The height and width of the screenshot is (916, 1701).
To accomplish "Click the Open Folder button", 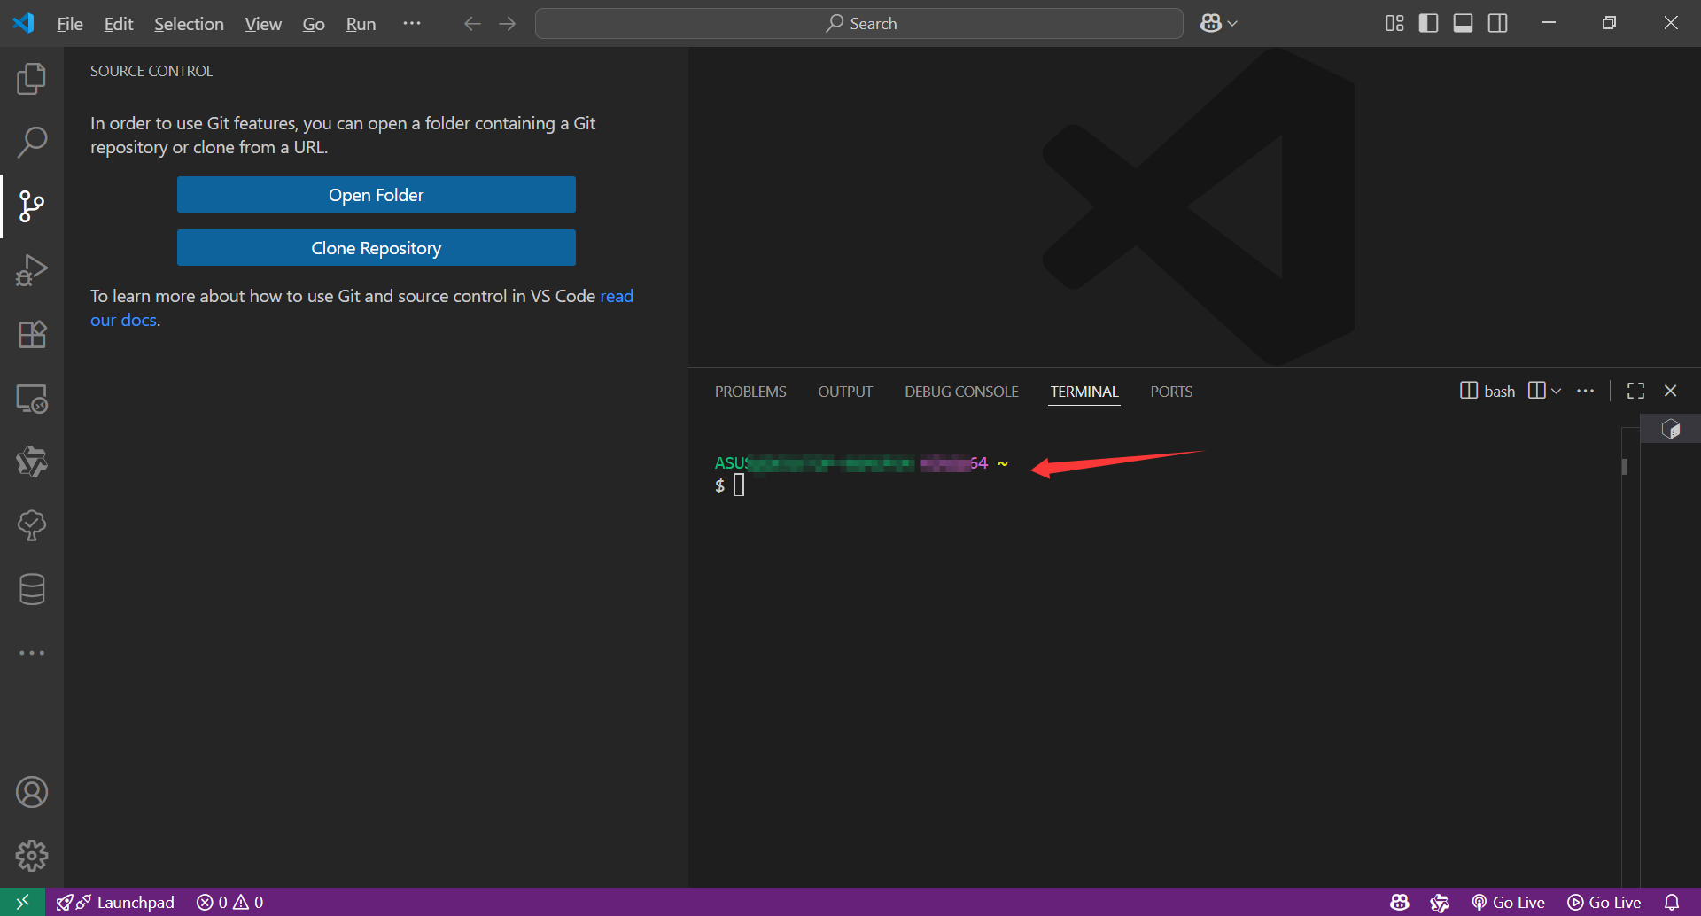I will click(377, 195).
